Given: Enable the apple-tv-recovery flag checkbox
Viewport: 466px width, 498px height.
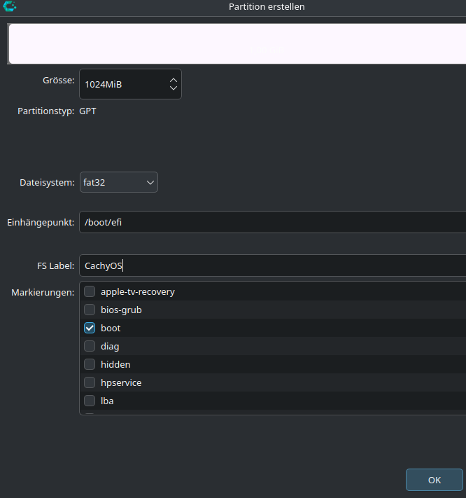Looking at the screenshot, I should pos(90,291).
